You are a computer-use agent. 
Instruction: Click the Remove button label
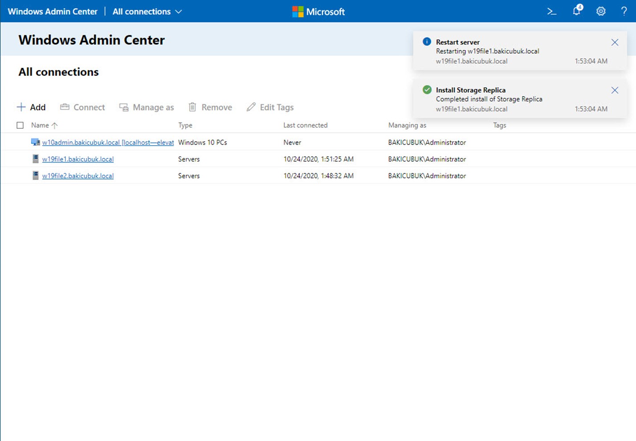point(216,107)
